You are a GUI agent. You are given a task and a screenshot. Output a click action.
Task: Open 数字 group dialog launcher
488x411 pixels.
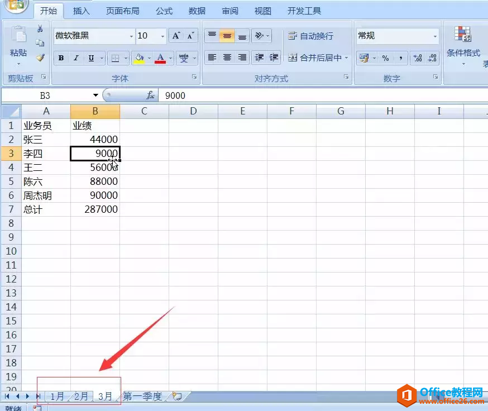click(x=436, y=77)
